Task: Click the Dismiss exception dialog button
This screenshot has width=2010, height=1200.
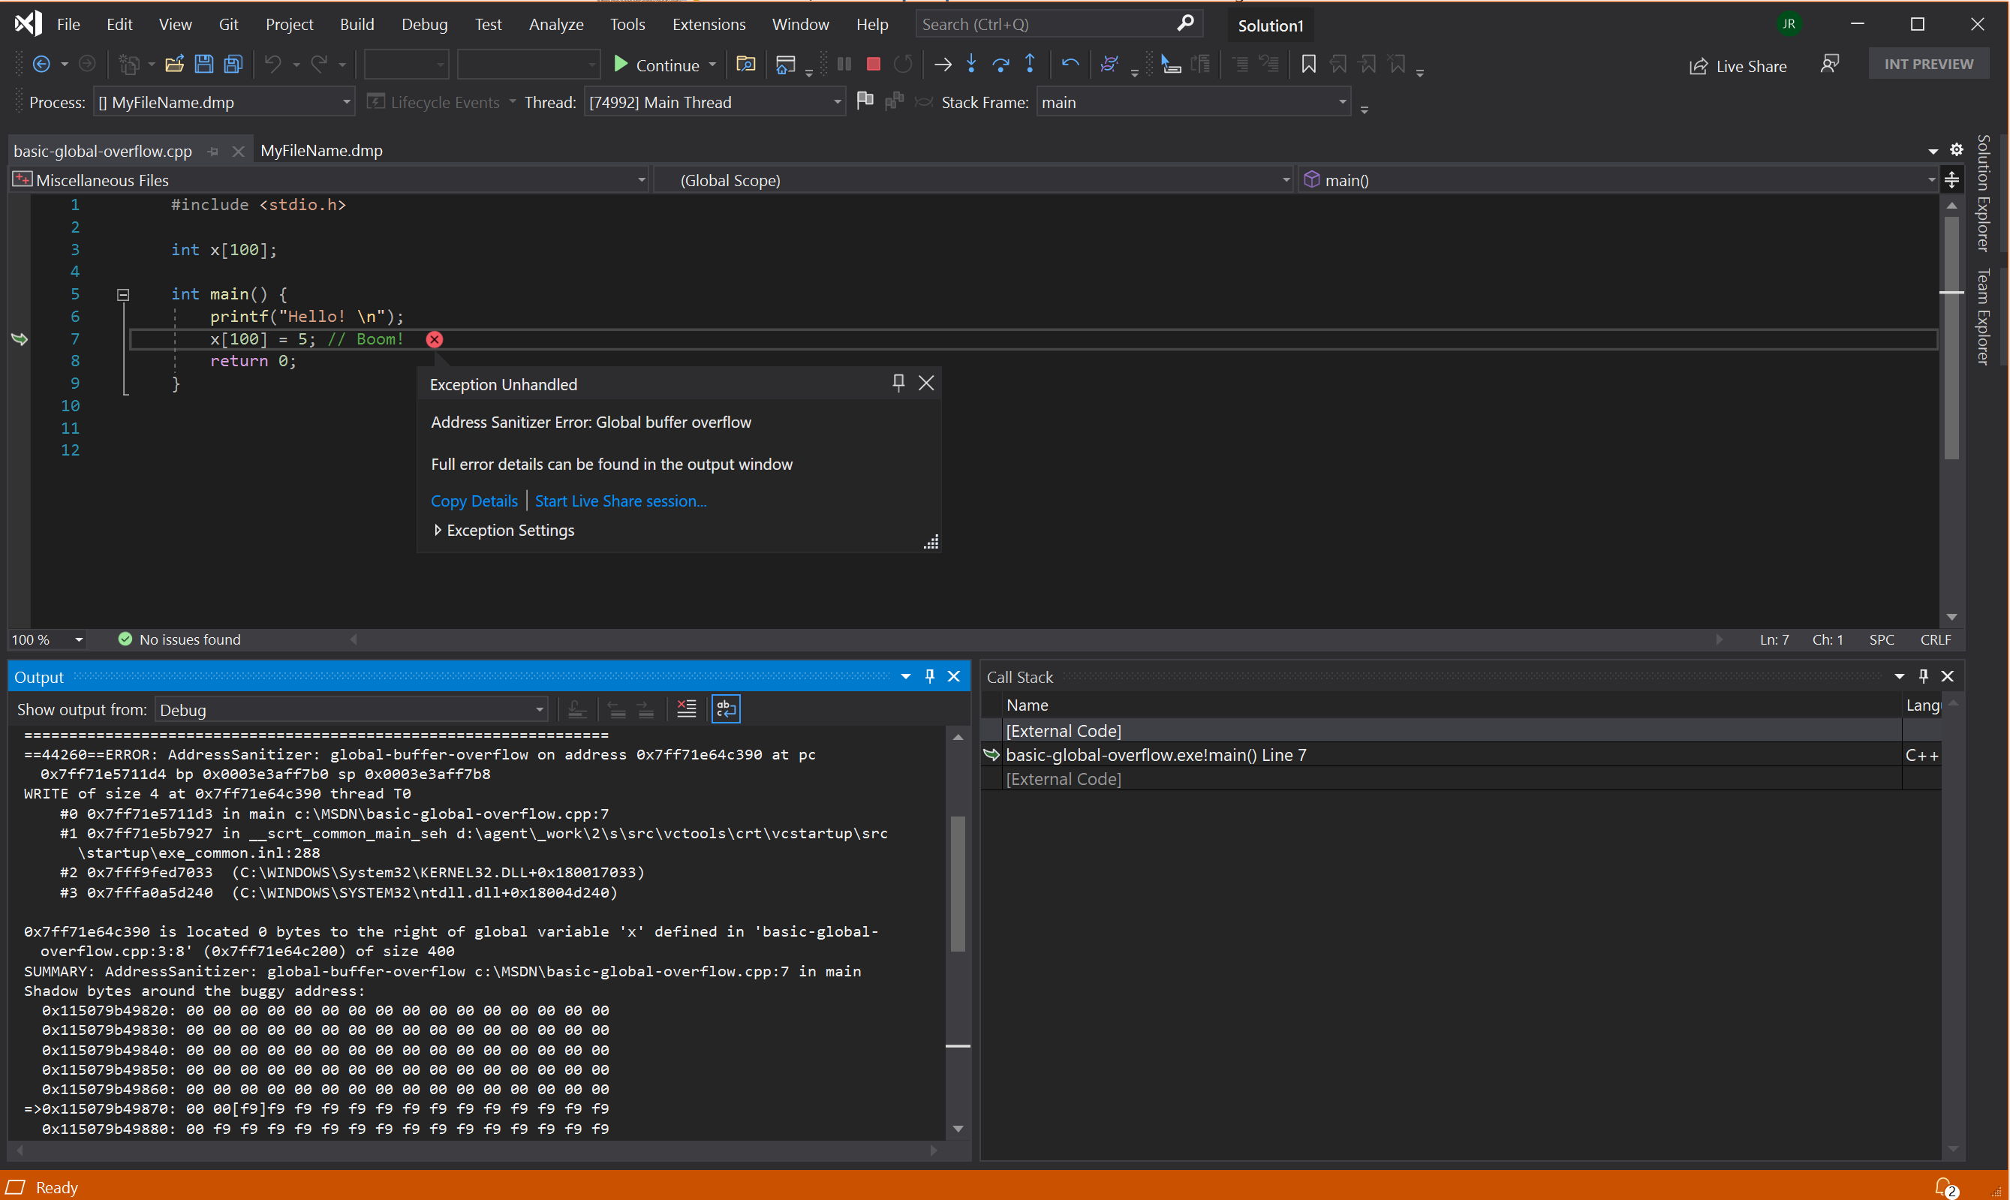Action: [x=925, y=380]
